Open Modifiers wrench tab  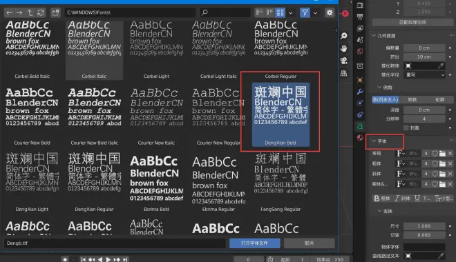pyautogui.click(x=360, y=92)
